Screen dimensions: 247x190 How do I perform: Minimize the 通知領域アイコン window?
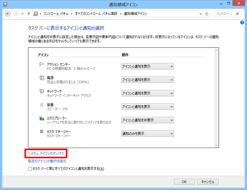[221, 3]
